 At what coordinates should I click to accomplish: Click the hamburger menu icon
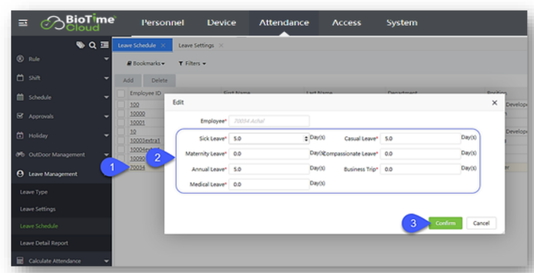point(23,23)
